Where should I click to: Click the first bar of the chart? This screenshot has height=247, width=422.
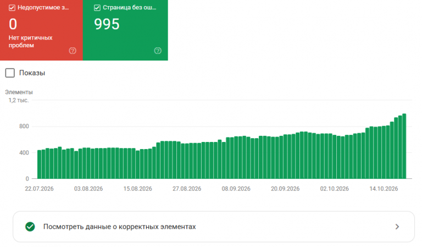(40, 164)
